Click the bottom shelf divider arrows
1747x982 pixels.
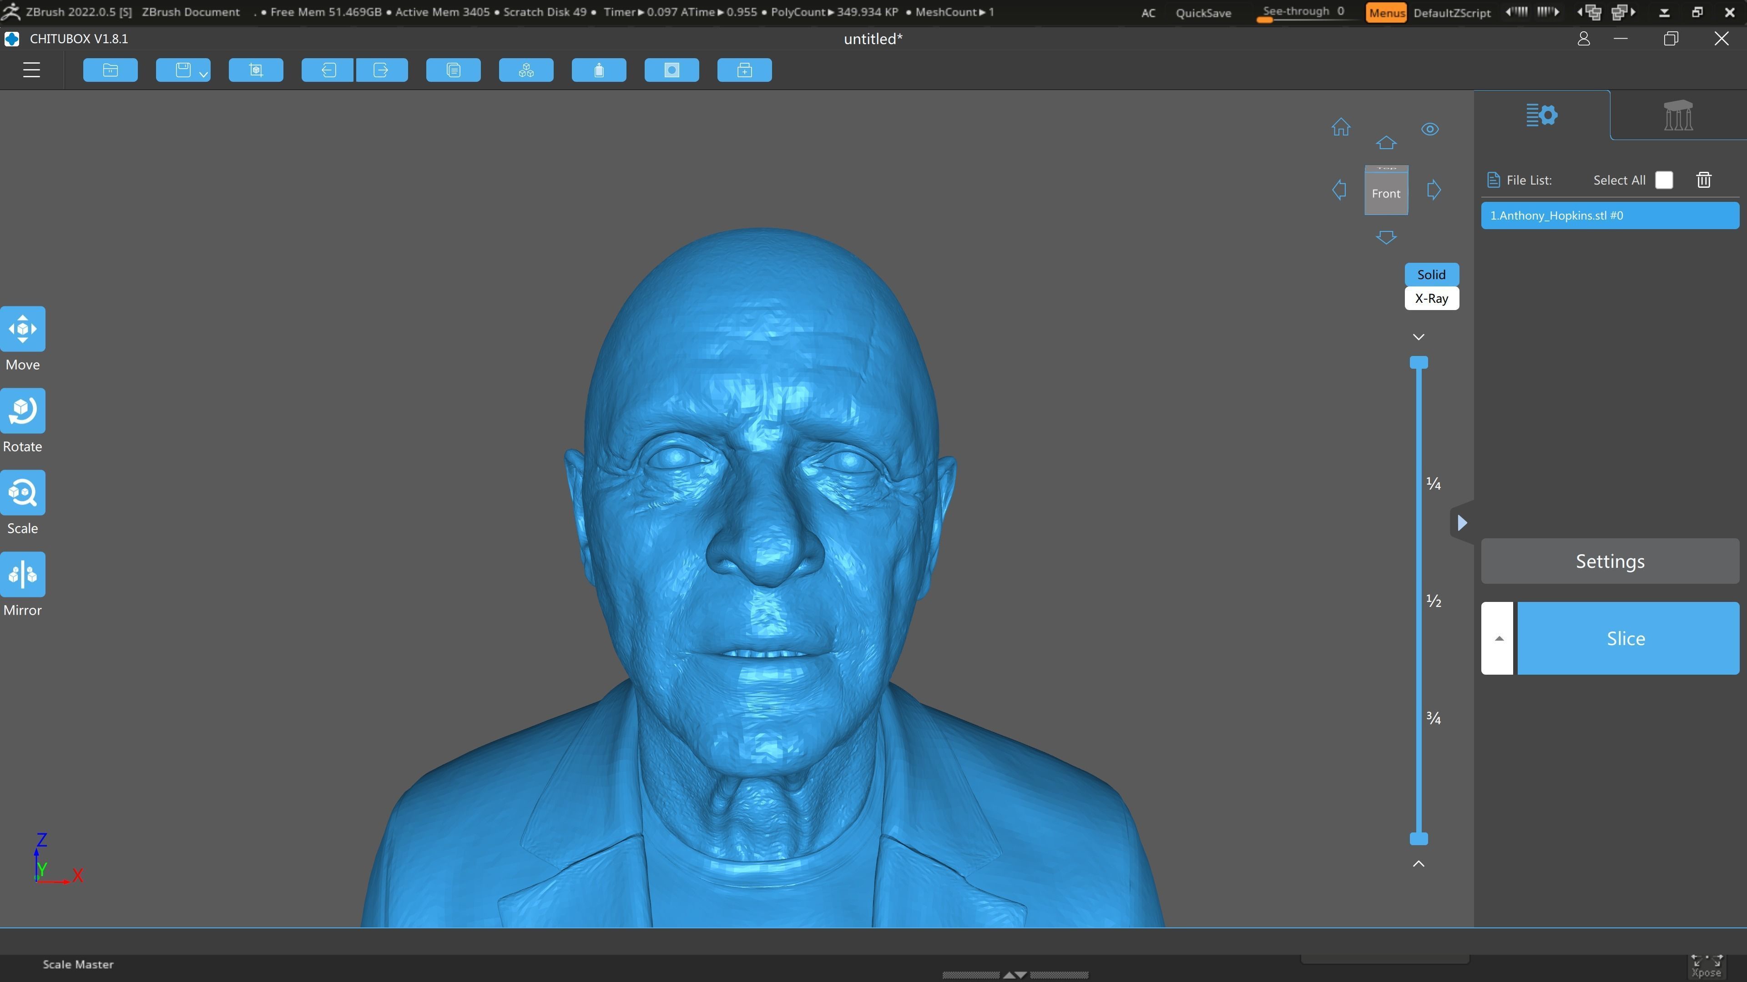[x=1015, y=975]
